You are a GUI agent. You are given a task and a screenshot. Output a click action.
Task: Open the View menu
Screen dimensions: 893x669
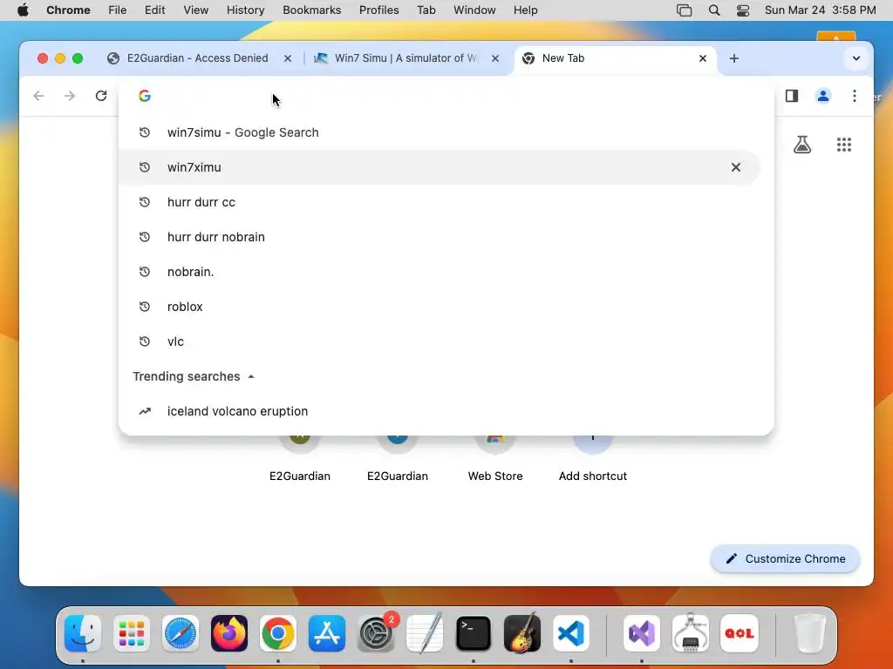click(195, 10)
